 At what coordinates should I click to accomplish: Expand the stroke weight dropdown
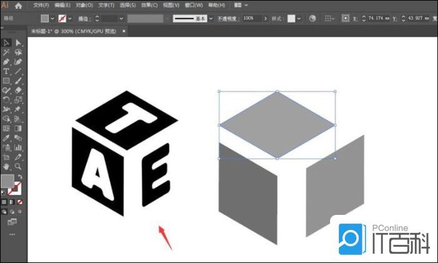click(x=121, y=19)
